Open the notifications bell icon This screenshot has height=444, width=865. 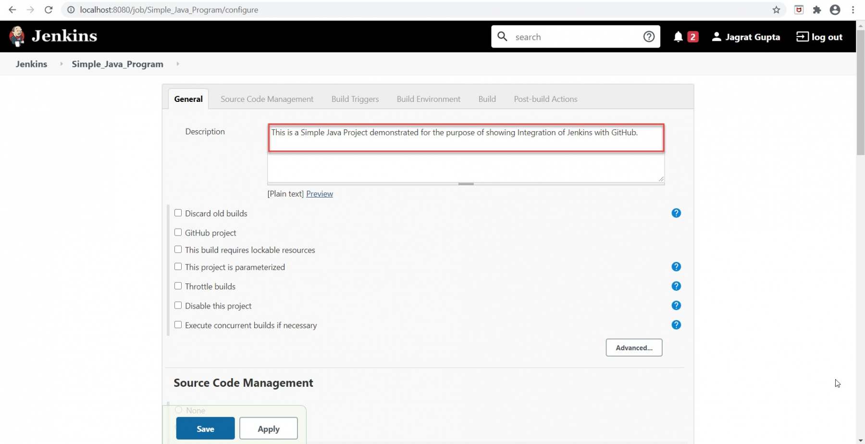(x=678, y=37)
